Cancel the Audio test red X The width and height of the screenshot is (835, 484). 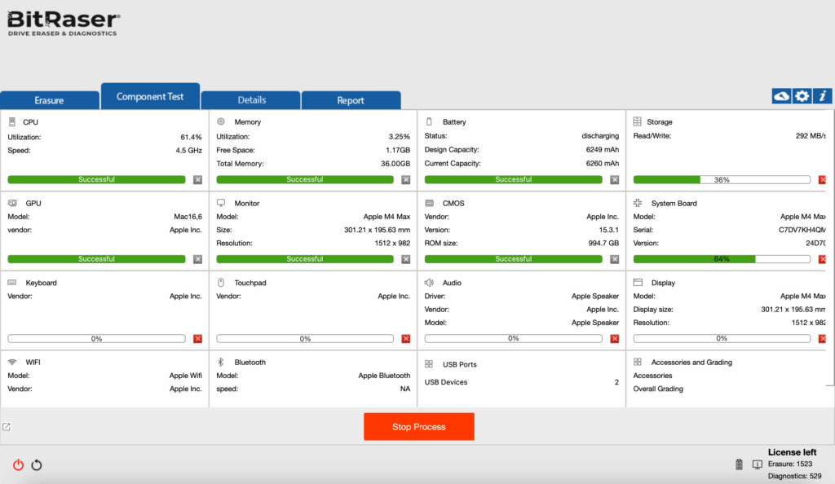coord(615,338)
